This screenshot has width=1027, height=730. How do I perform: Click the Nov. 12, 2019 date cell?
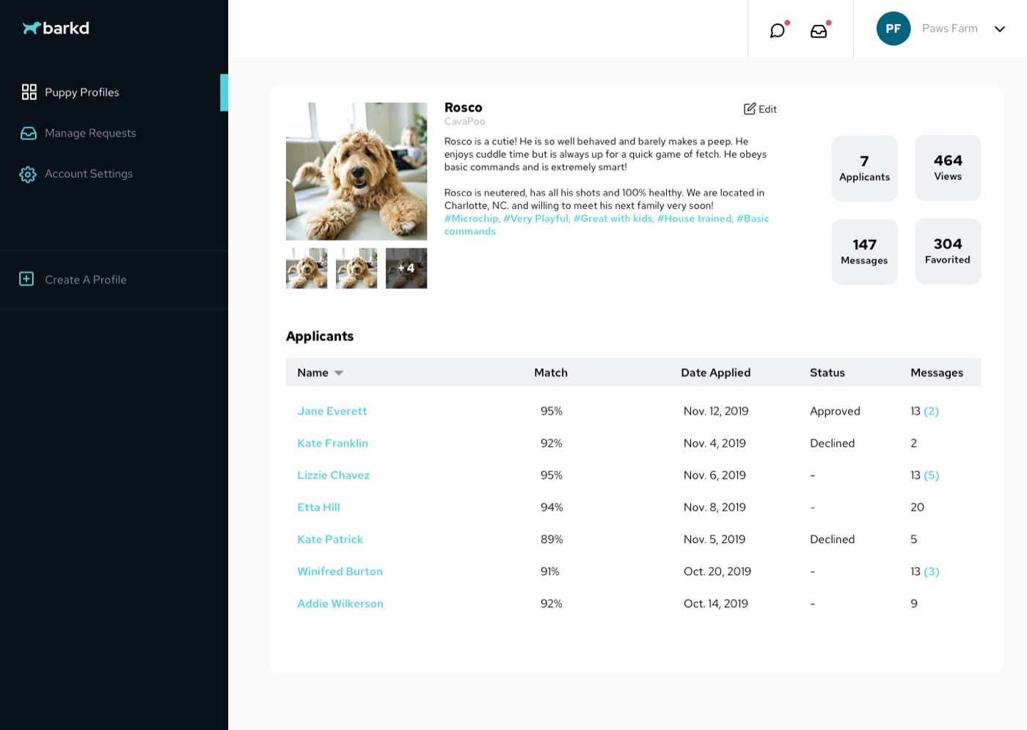point(716,411)
